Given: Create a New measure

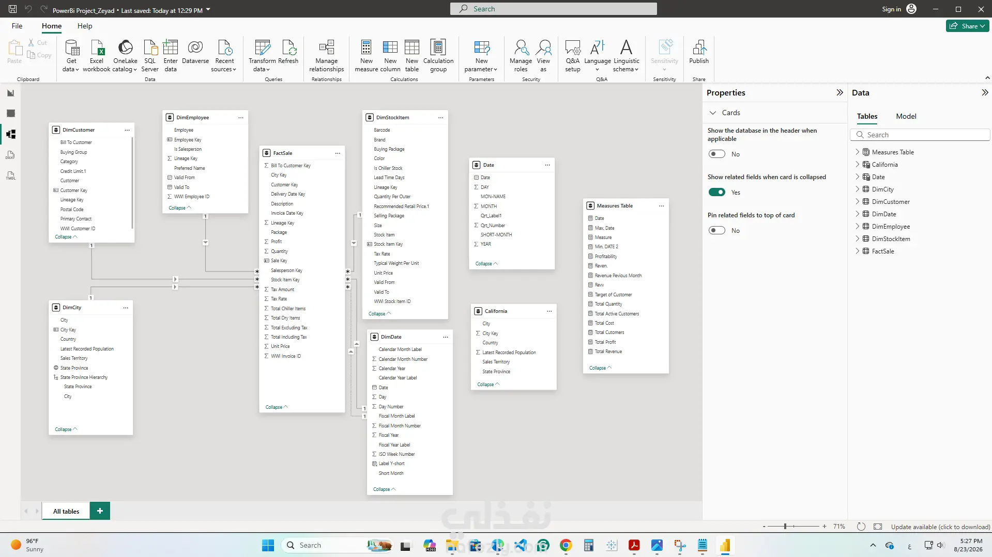Looking at the screenshot, I should coord(367,56).
